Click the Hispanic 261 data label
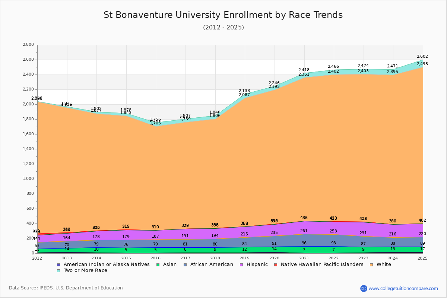Viewport: 447px width, 298px height. point(304,231)
